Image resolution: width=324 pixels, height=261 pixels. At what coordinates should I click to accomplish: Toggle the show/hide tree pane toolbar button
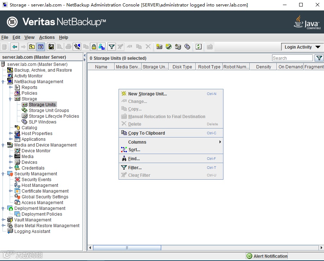tap(41, 47)
